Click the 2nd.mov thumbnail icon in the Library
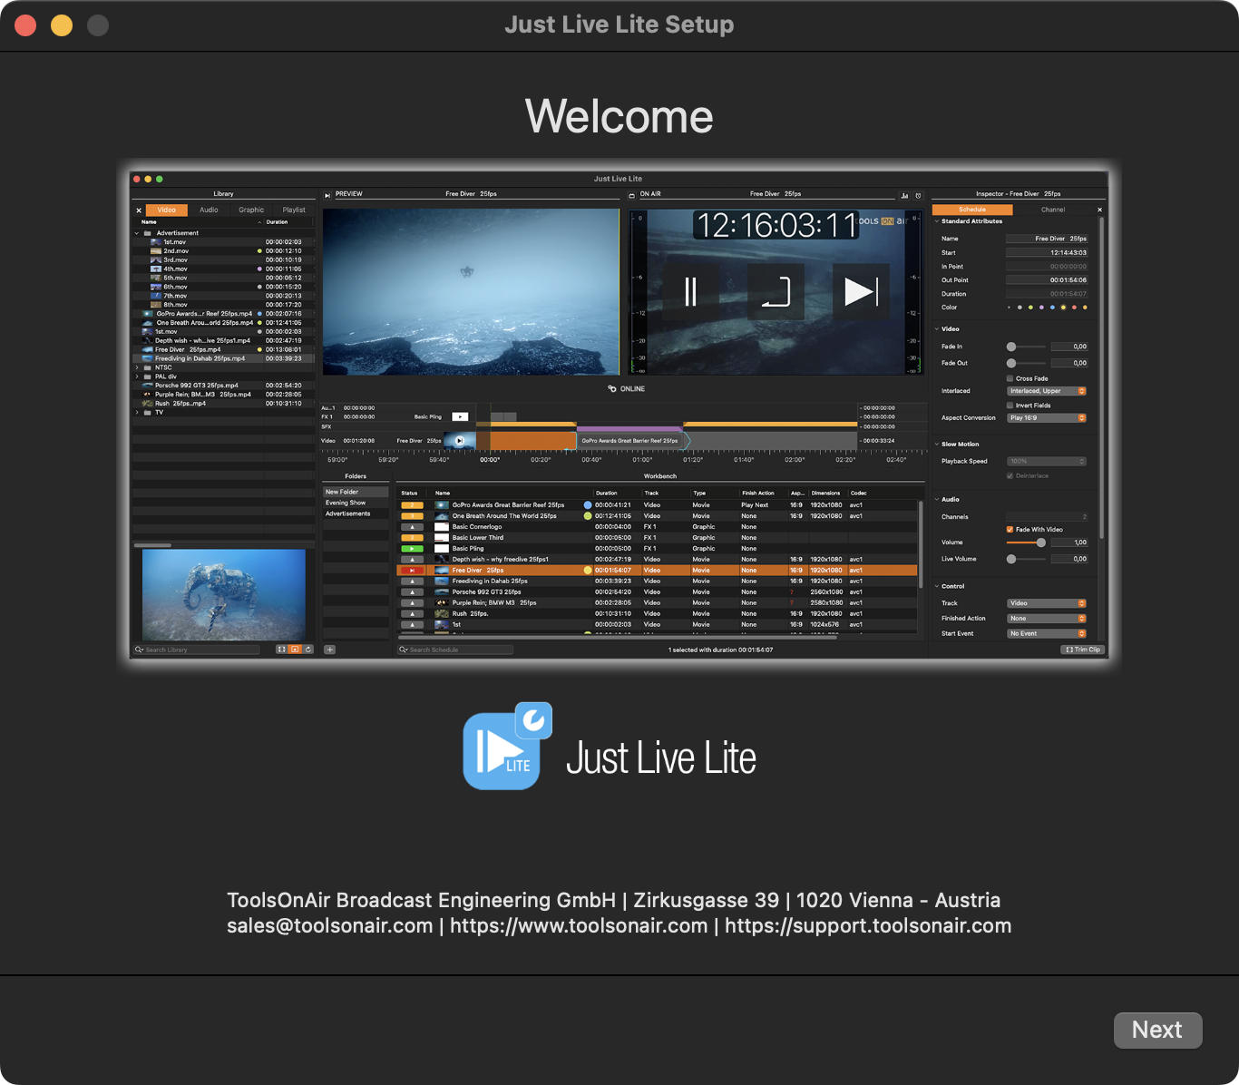The height and width of the screenshot is (1085, 1239). click(x=156, y=251)
